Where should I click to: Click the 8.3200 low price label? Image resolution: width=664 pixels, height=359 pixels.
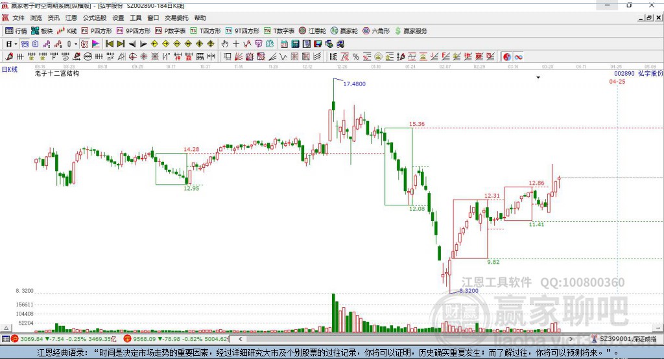469,291
